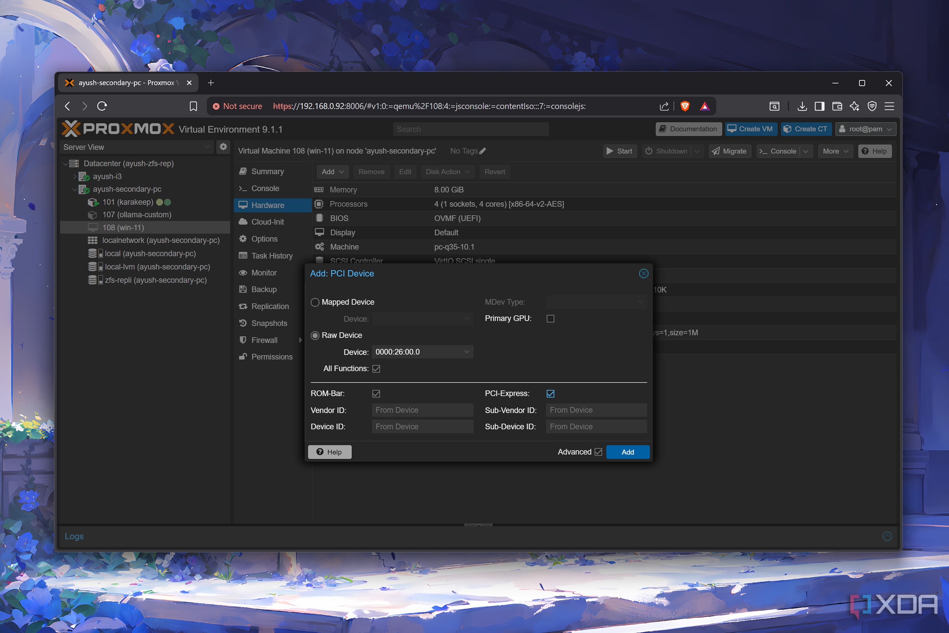Select the Mapped Device radio button
949x633 pixels.
coord(315,302)
